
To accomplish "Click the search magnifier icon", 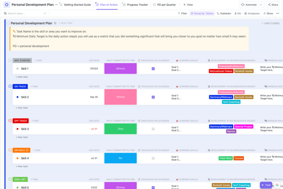I will 5,13.
